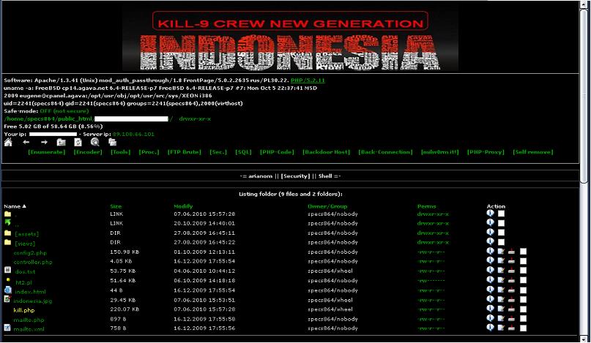The image size is (591, 343).
Task: Select the indonesia.jpg checkbox
Action: (x=523, y=300)
